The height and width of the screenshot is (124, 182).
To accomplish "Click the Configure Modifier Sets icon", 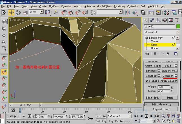I will [x=176, y=54].
